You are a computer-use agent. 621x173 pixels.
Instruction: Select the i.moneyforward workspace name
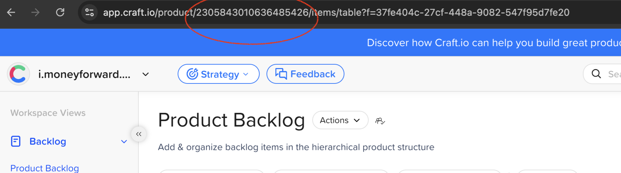[x=84, y=74]
